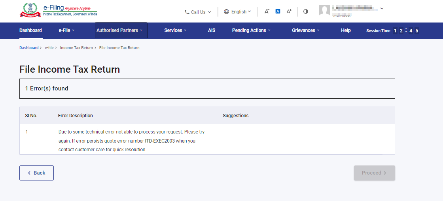Expand the Grievances menu

tap(306, 30)
